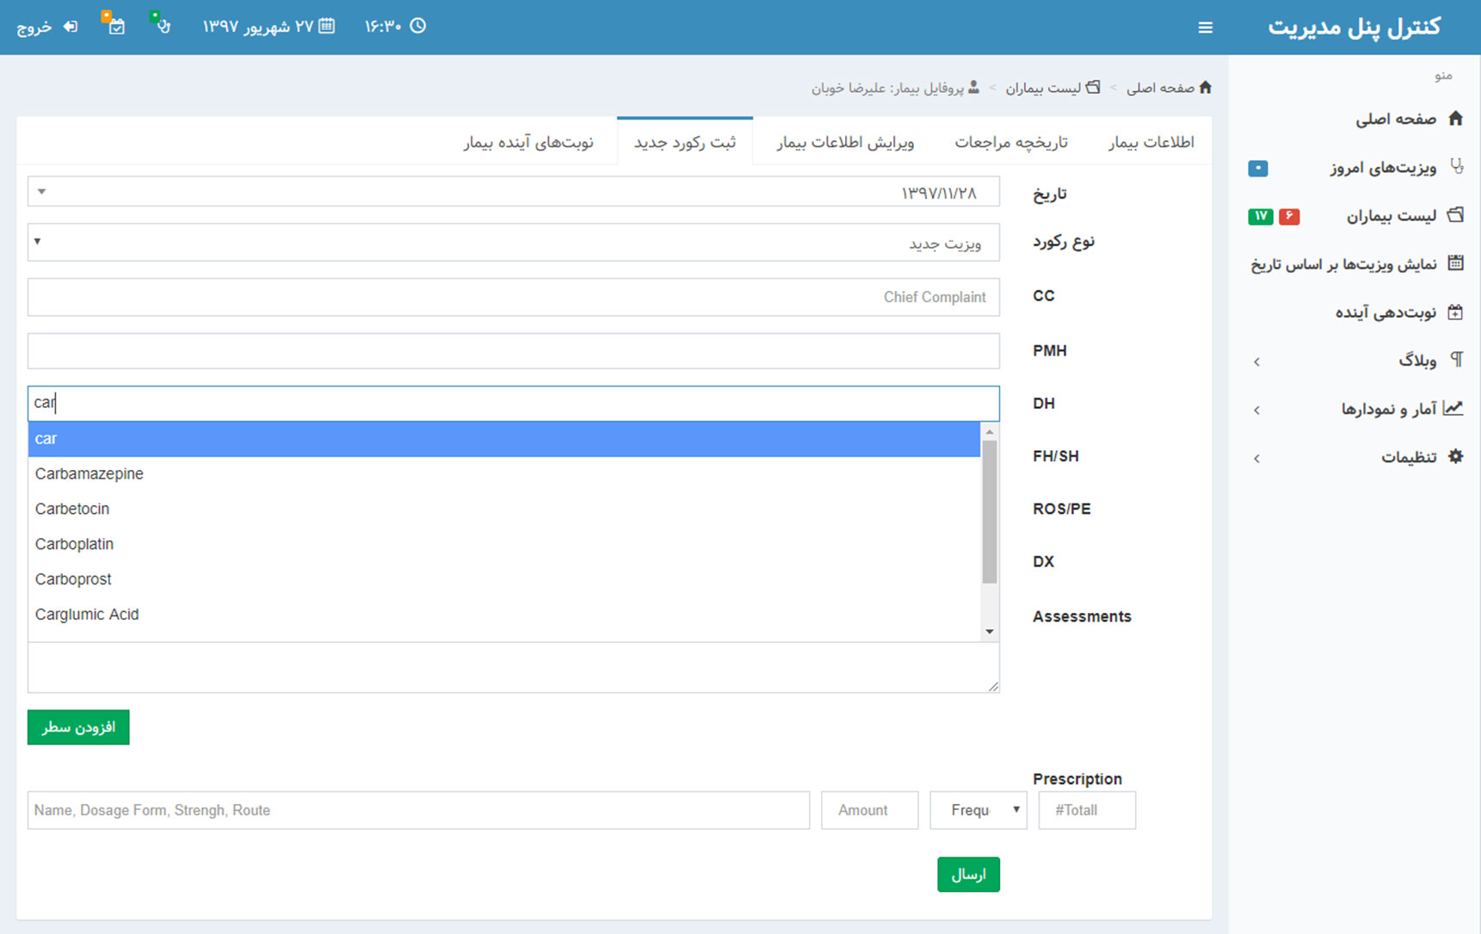The width and height of the screenshot is (1481, 934).
Task: Open the Frequency dropdown in Prescription
Action: [978, 810]
